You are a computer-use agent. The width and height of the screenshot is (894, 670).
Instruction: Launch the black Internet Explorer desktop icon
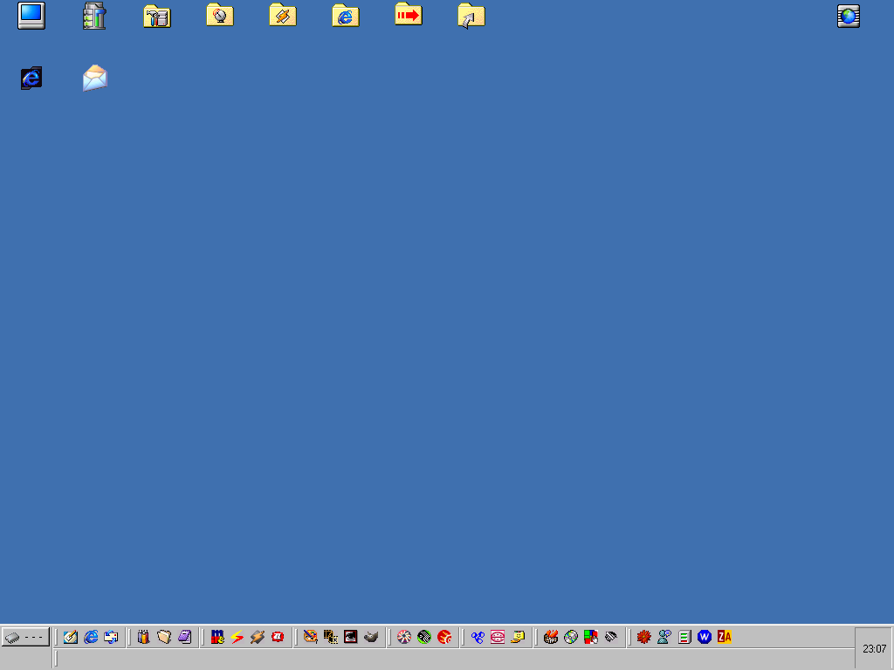coord(31,79)
